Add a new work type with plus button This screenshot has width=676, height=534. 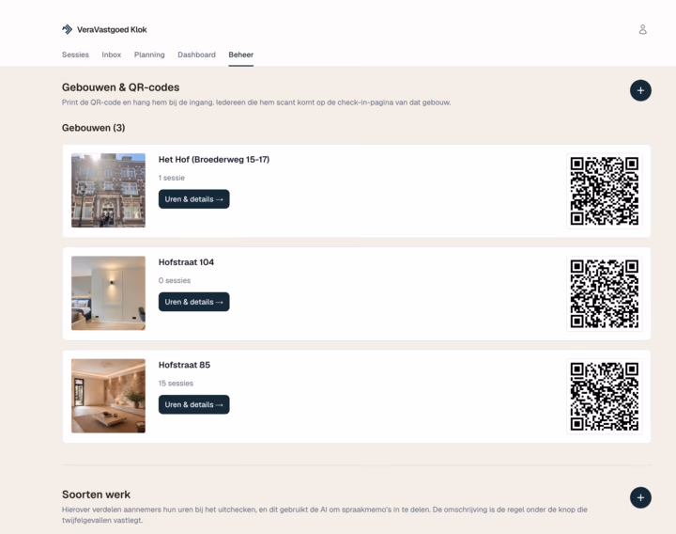(640, 497)
